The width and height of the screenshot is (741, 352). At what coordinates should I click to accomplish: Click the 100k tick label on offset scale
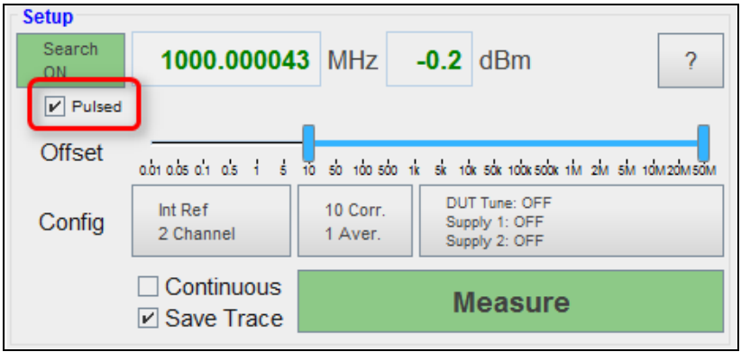[520, 170]
